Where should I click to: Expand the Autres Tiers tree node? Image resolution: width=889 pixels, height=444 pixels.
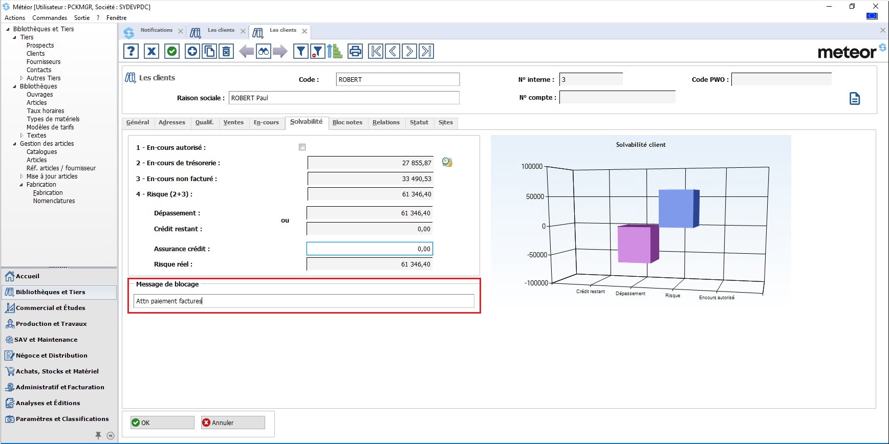click(x=21, y=78)
